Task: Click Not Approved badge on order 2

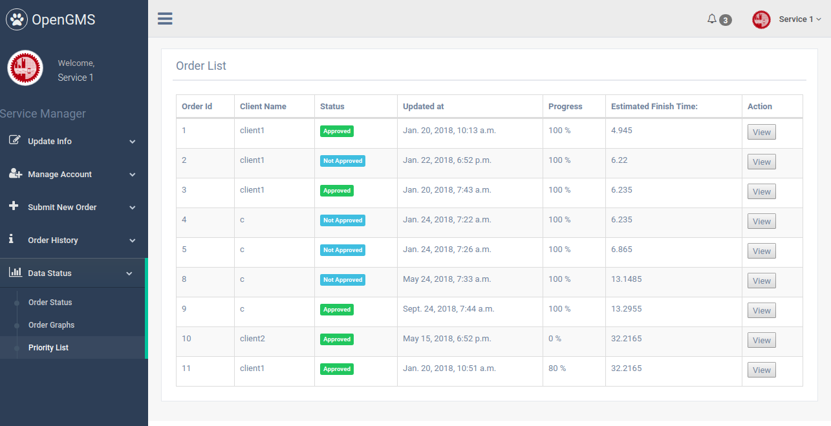Action: tap(343, 161)
